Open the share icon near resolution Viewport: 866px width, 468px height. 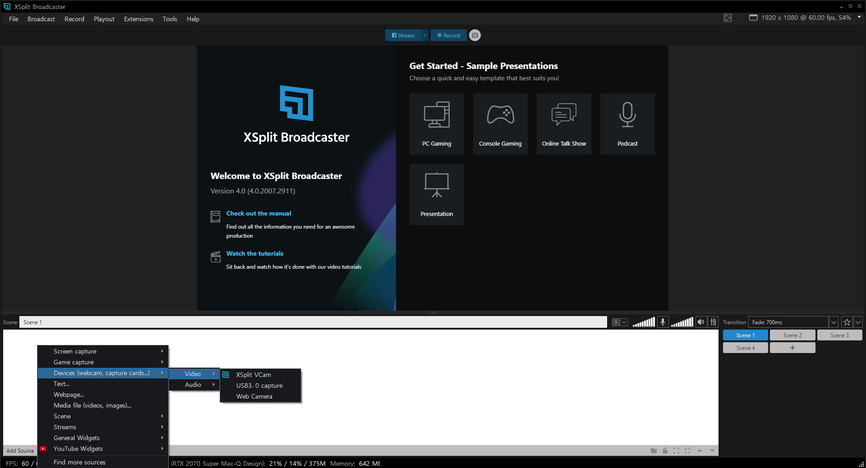728,18
